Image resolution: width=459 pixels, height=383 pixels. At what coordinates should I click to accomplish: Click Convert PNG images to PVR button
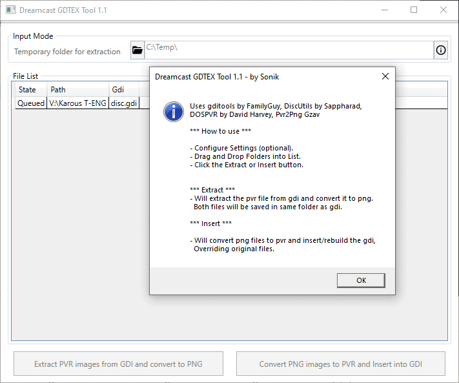pyautogui.click(x=341, y=364)
